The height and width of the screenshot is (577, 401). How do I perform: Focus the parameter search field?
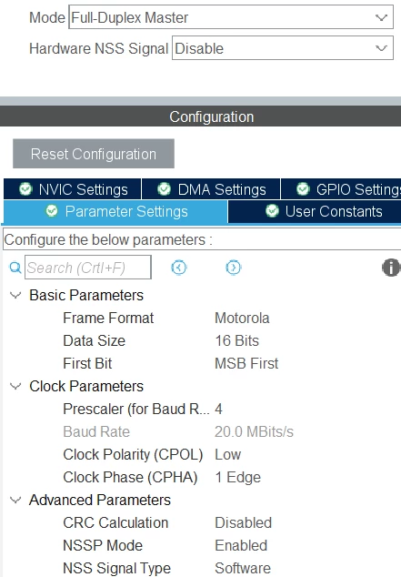[88, 268]
